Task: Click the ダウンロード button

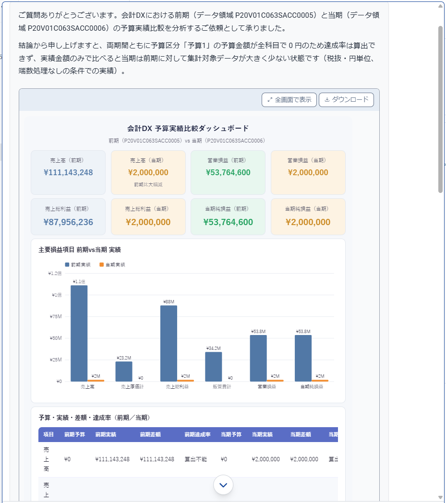Action: [346, 100]
